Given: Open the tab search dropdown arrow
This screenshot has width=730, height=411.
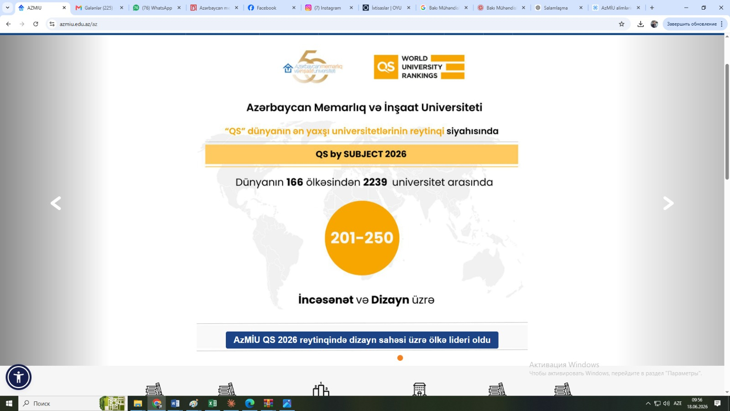Looking at the screenshot, I should click(x=7, y=8).
